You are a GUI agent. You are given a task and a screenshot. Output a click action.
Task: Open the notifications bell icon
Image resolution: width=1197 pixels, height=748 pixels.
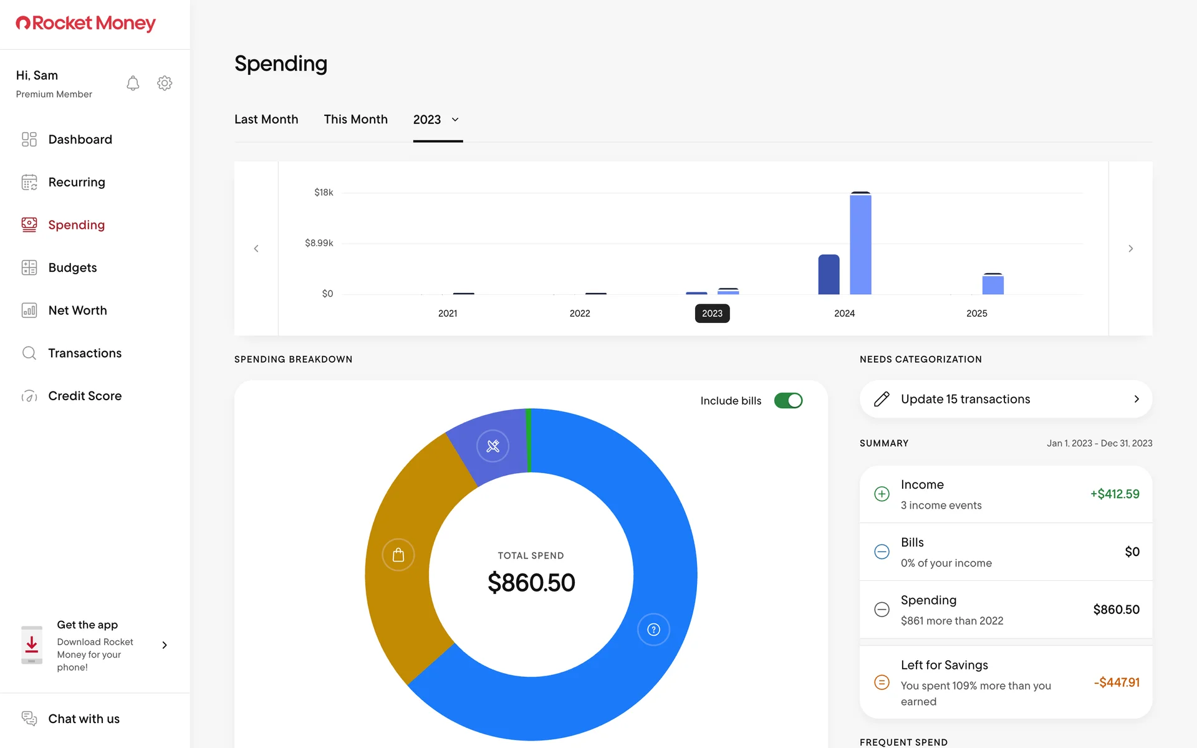pos(133,84)
